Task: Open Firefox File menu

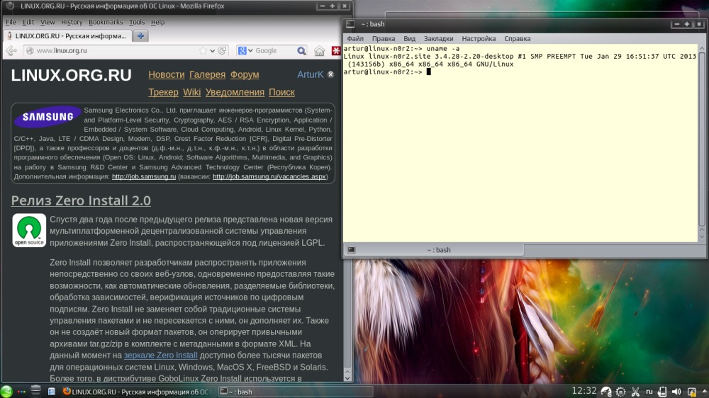Action: [x=11, y=22]
